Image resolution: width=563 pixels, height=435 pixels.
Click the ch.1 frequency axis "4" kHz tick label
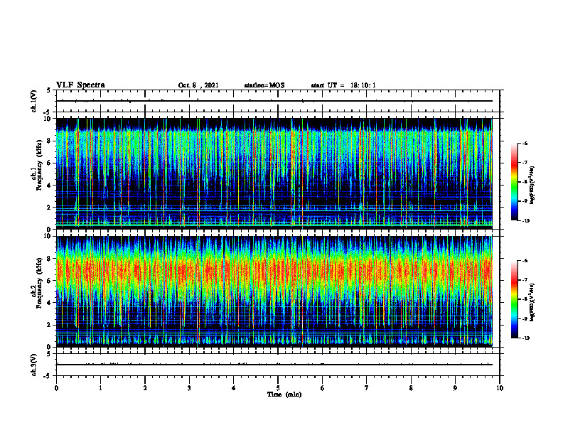point(49,186)
